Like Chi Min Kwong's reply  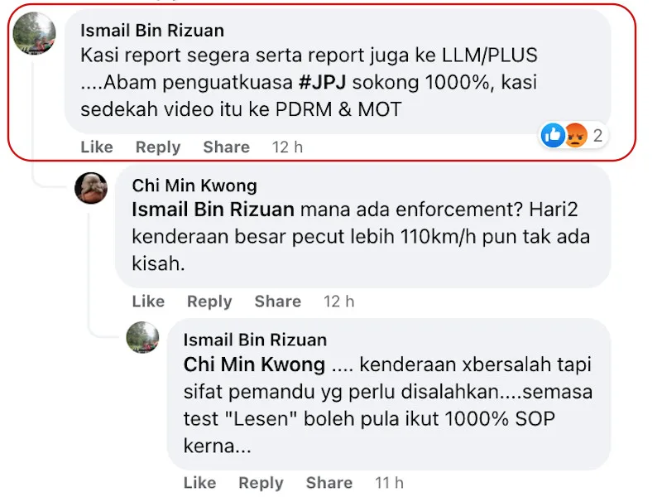(x=148, y=302)
